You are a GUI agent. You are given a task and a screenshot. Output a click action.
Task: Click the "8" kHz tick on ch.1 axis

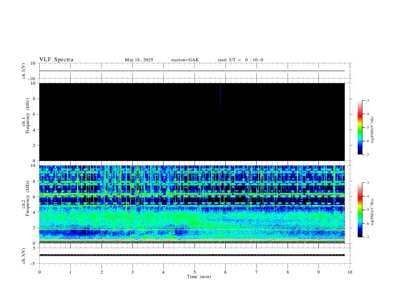pos(34,99)
